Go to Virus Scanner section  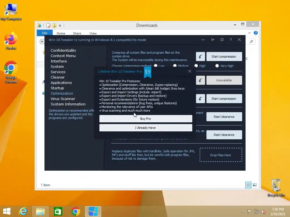coord(63,99)
